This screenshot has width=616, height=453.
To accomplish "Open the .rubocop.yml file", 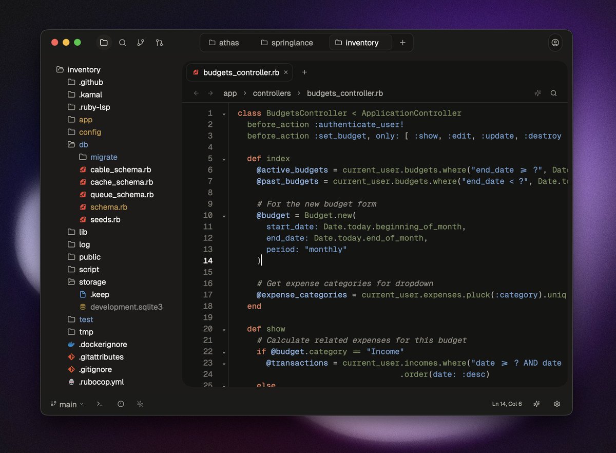I will [x=95, y=382].
